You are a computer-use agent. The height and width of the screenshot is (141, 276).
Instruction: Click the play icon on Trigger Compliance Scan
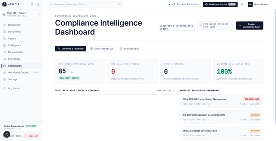coord(240,26)
